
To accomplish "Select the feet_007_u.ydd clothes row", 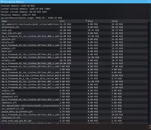I will pyautogui.click(x=75, y=82).
